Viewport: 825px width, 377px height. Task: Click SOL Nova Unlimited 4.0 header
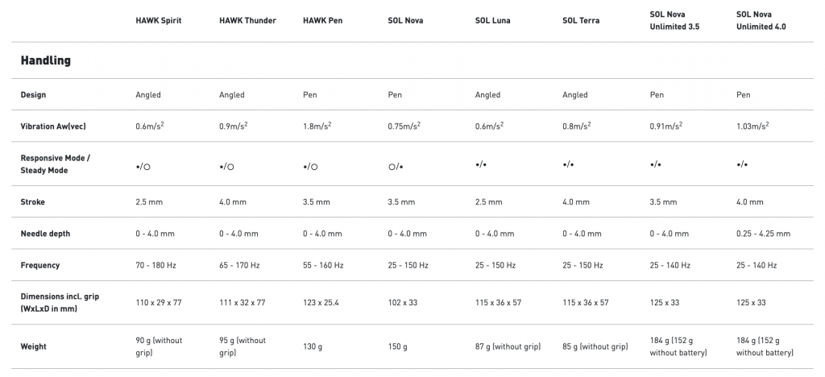pos(761,20)
